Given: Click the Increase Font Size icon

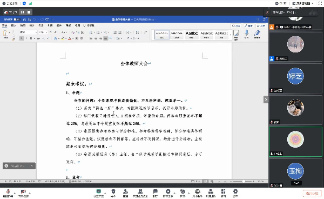Looking at the screenshot, I should (x=51, y=32).
